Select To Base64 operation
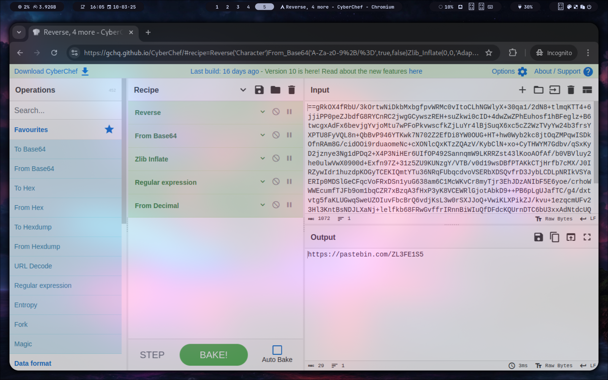The height and width of the screenshot is (380, 608). [x=66, y=149]
